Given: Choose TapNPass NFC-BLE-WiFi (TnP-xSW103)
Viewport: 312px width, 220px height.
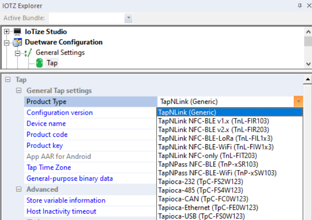Looking at the screenshot, I should (x=230, y=173).
